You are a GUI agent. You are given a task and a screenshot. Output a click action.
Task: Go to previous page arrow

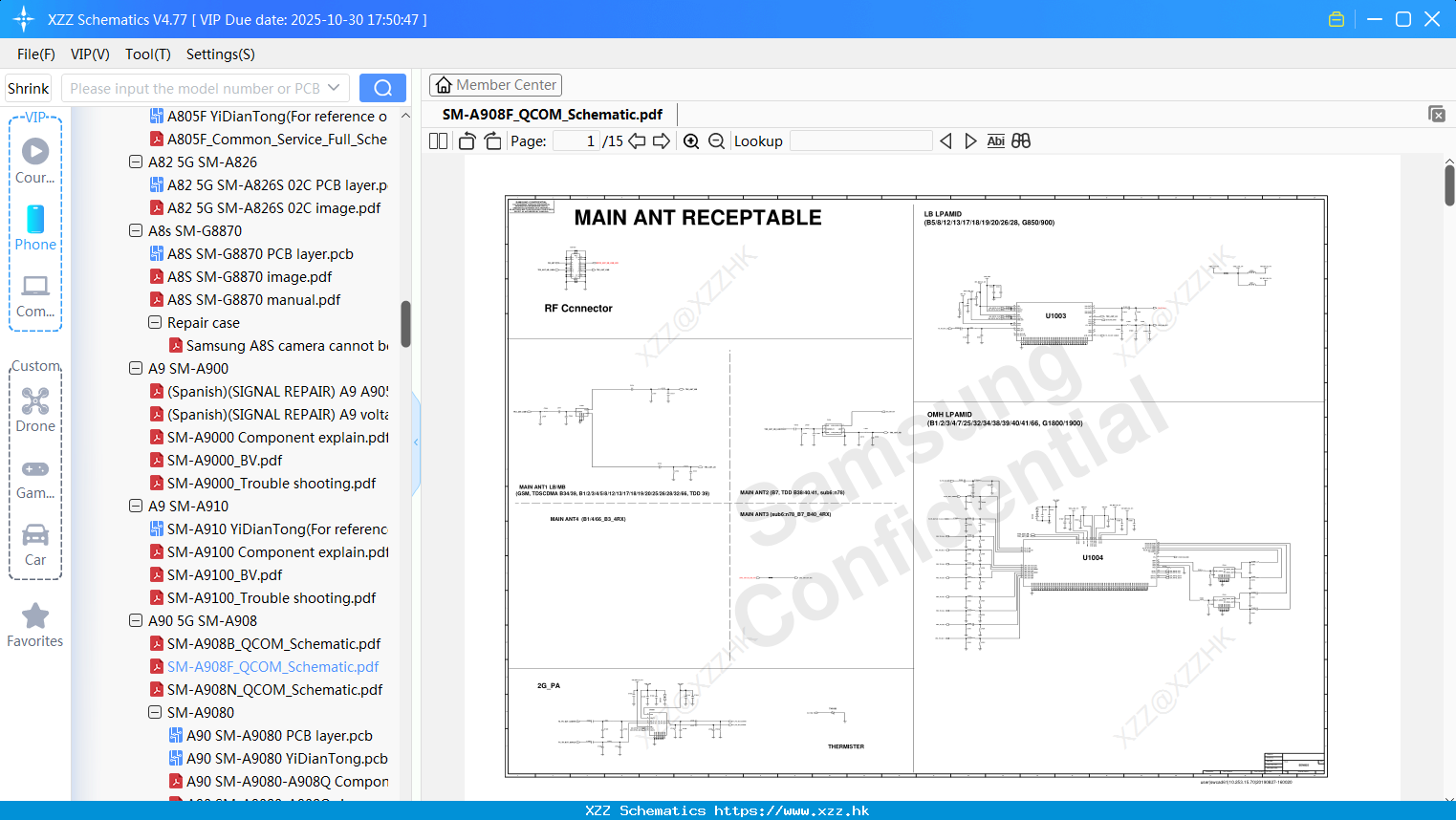(x=637, y=140)
